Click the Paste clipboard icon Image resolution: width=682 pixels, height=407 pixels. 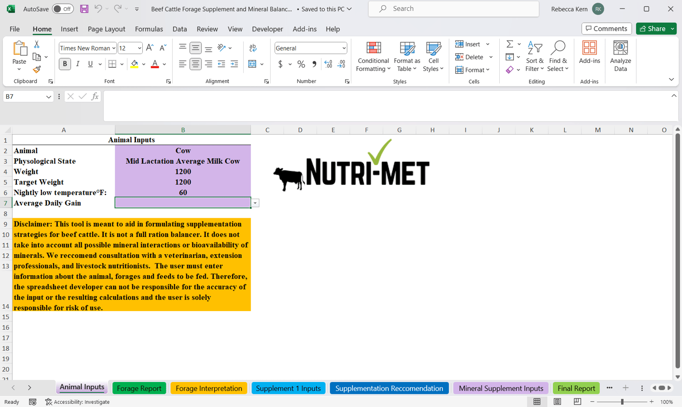click(20, 48)
